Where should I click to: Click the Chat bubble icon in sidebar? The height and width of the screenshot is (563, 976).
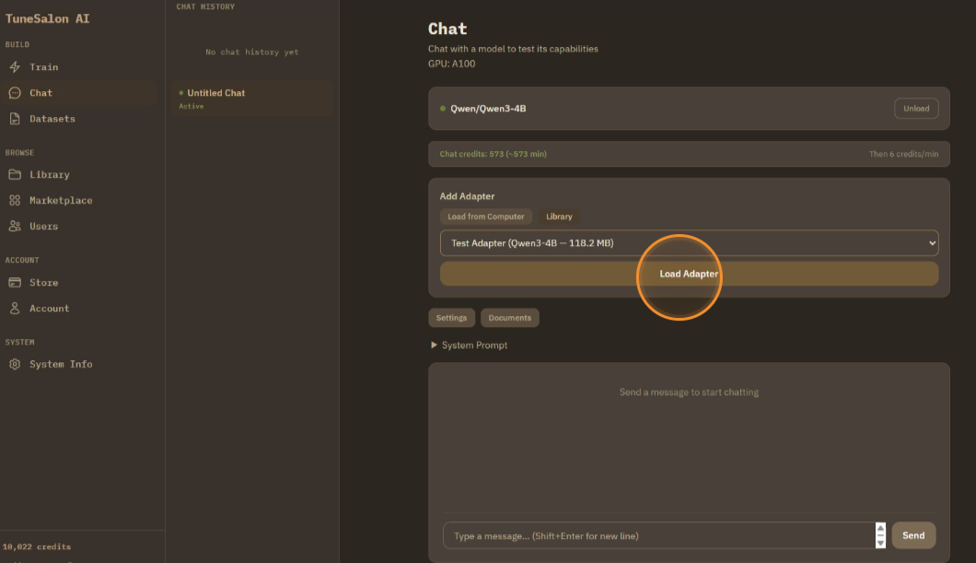point(15,93)
